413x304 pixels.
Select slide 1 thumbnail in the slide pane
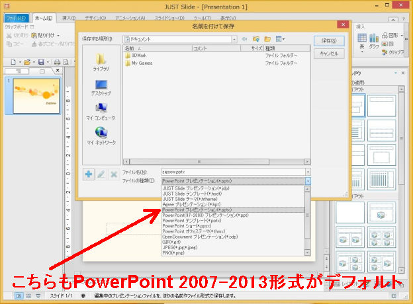coord(36,96)
